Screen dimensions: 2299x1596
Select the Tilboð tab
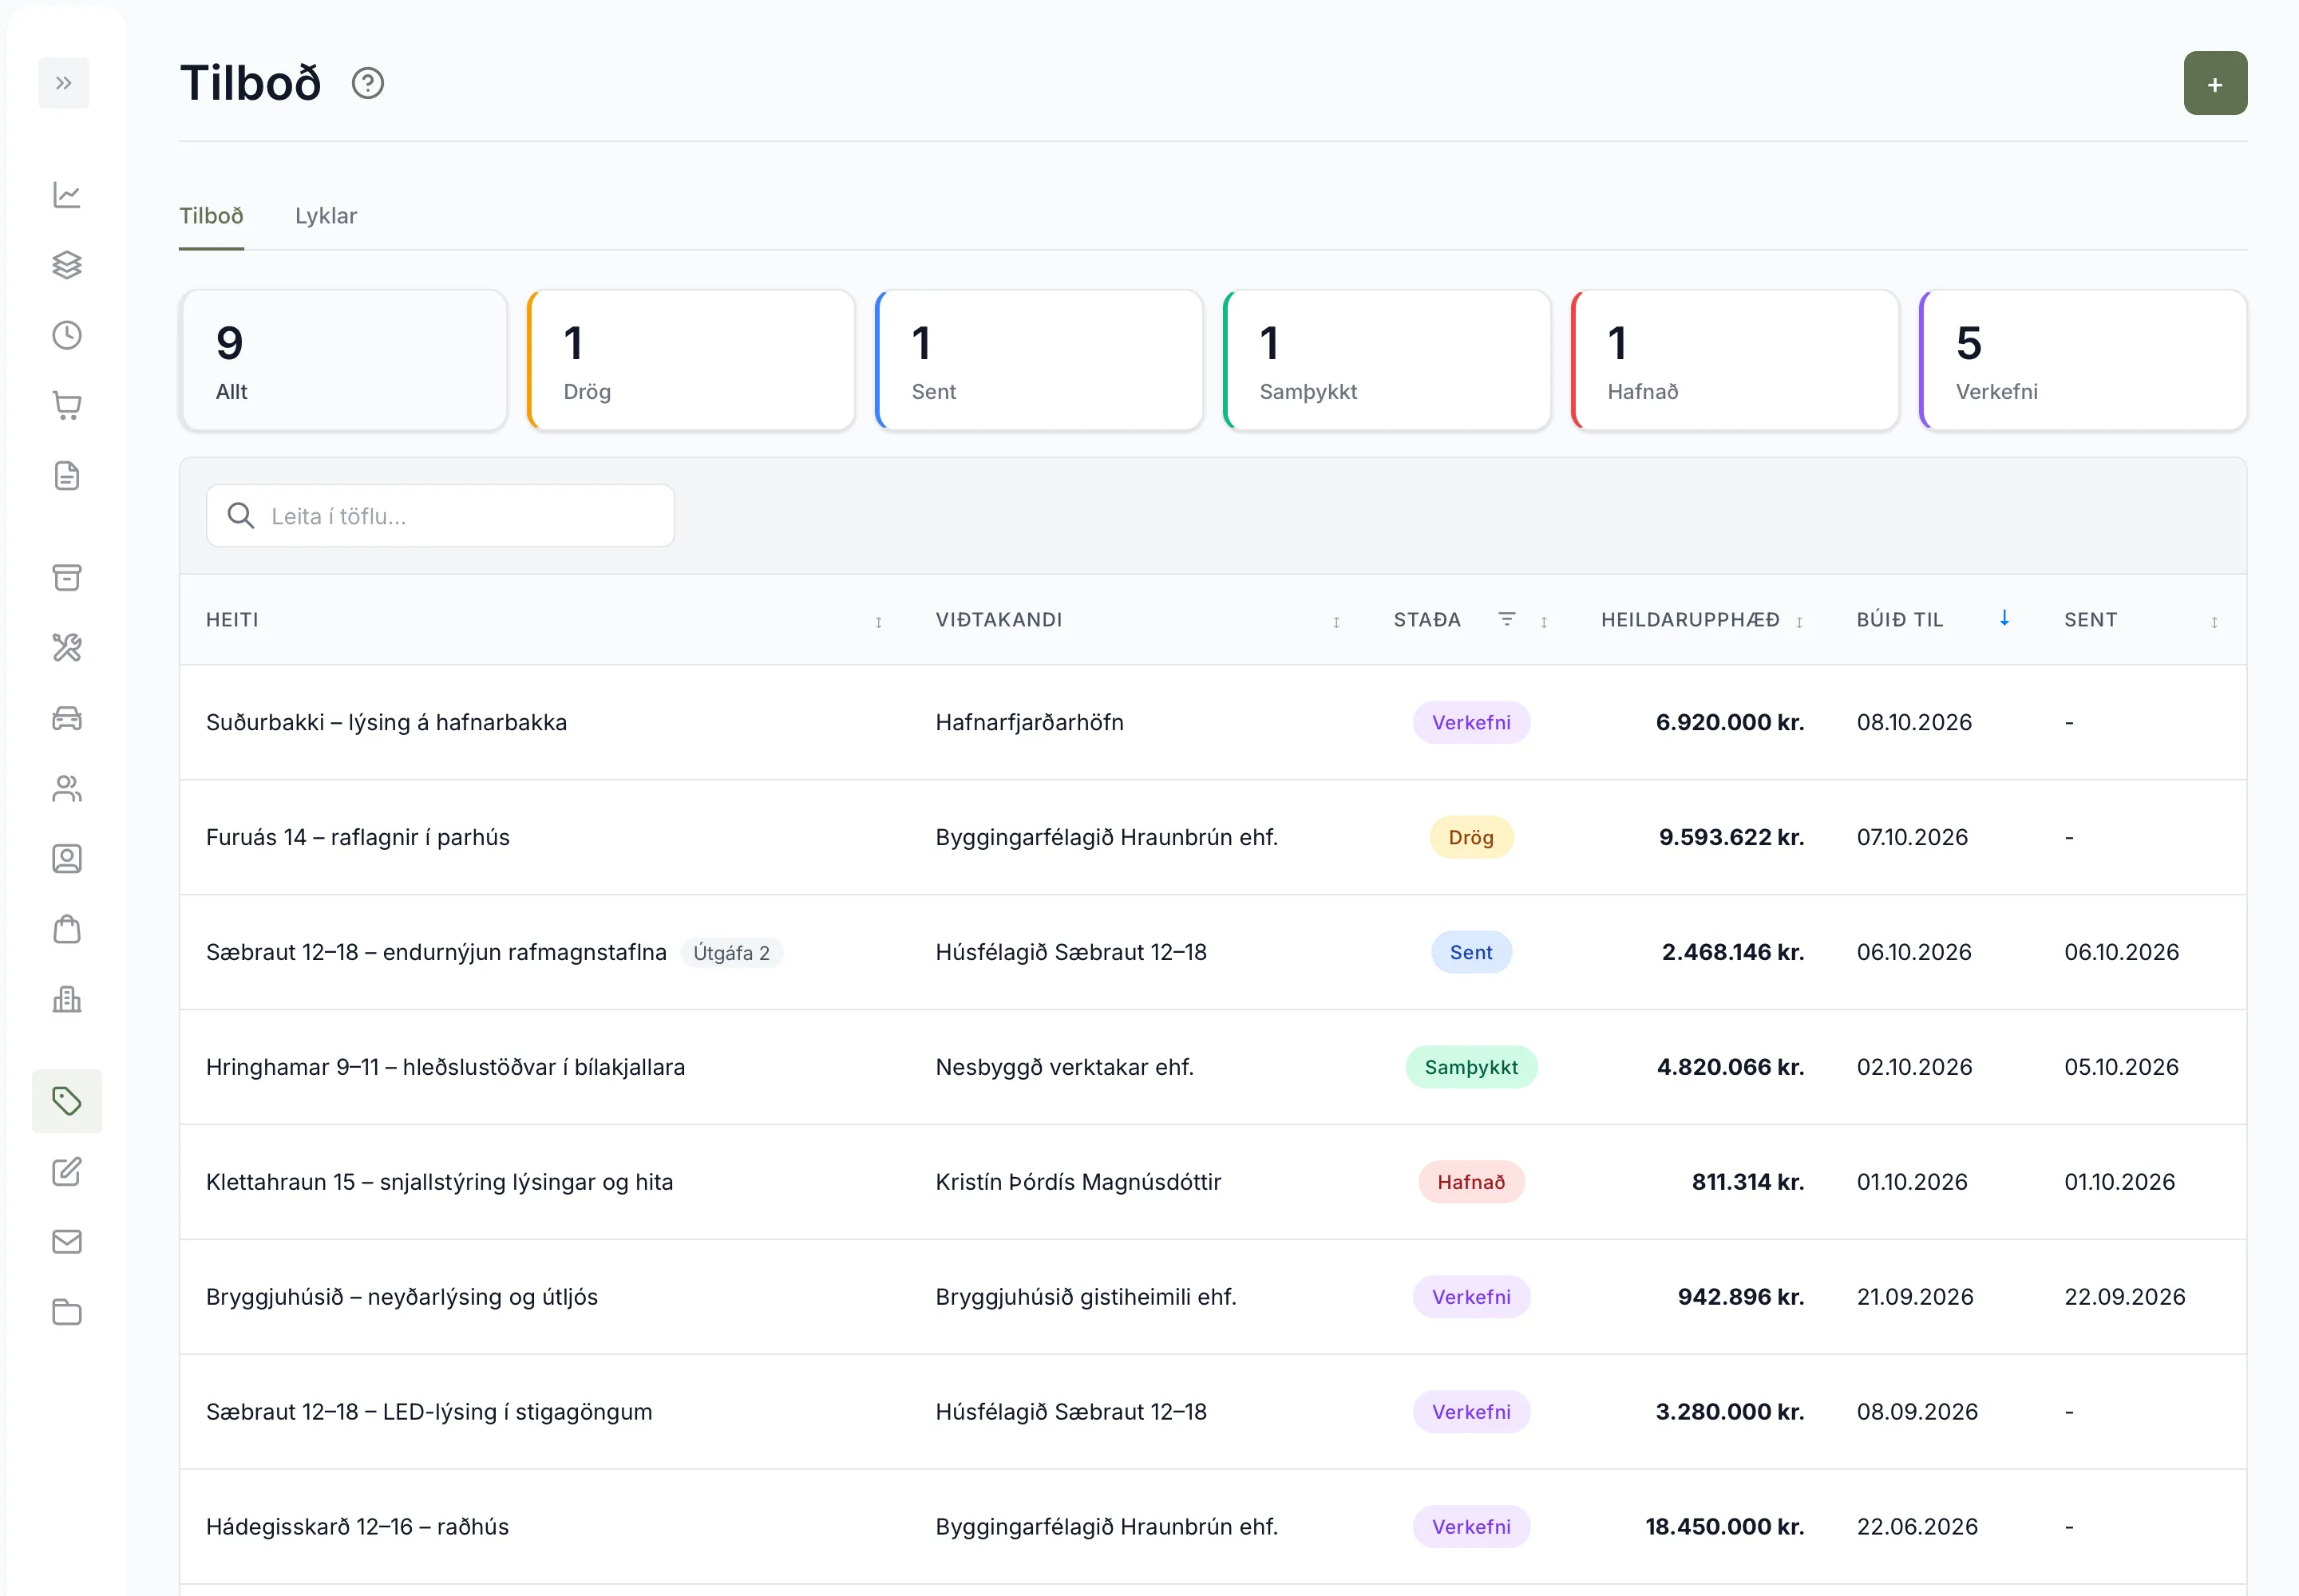tap(211, 216)
